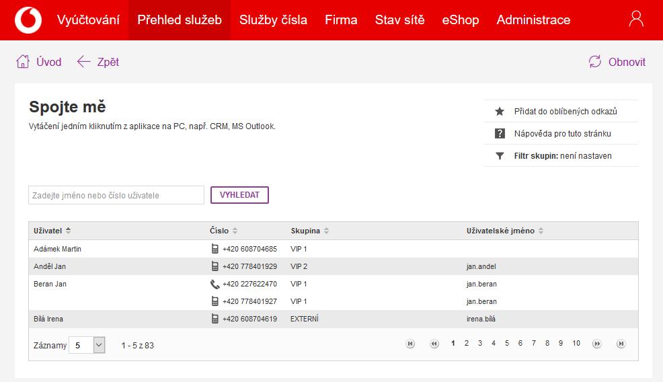Image resolution: width=663 pixels, height=382 pixels.
Task: Click the VYHLEDAT search button
Action: 239,195
